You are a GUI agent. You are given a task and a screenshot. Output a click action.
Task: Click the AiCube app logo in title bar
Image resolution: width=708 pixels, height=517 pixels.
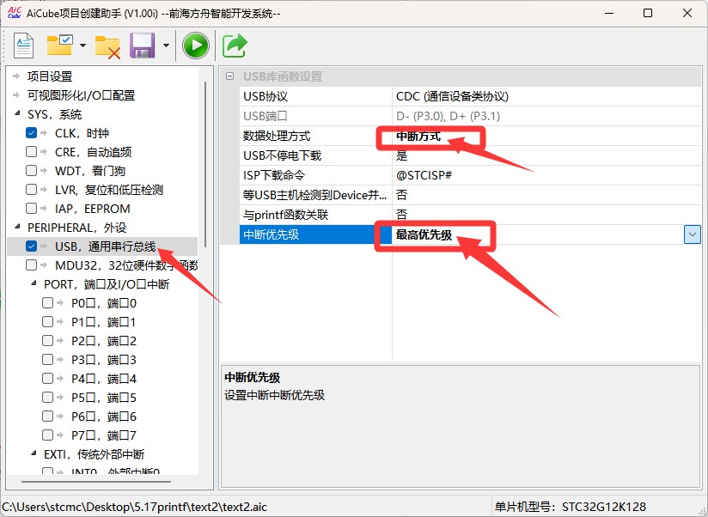(14, 13)
